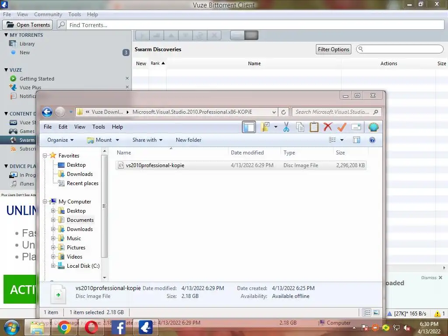Collapse the CONTENT DISCOVERY section
Screen dimensions: 448x336
[x=6, y=113]
